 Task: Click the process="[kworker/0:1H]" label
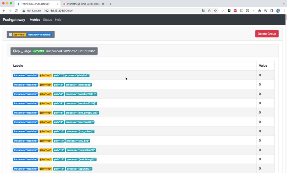tap(81, 103)
